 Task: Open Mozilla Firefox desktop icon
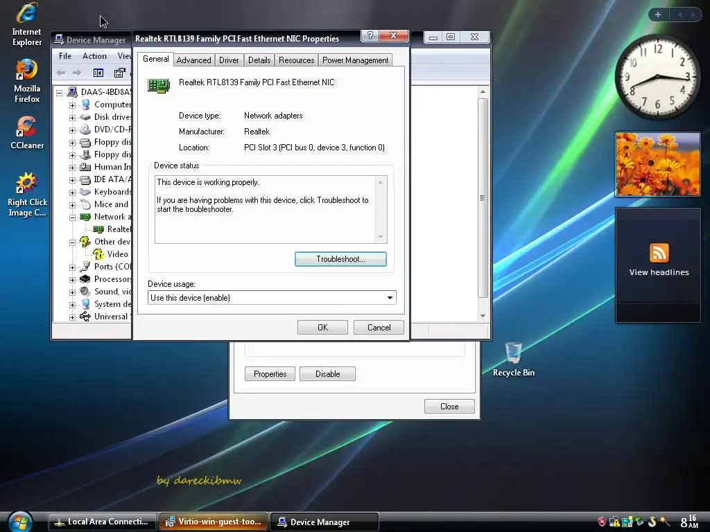(27, 80)
